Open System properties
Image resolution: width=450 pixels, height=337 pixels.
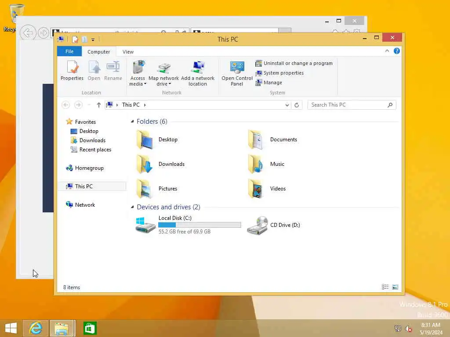point(279,73)
